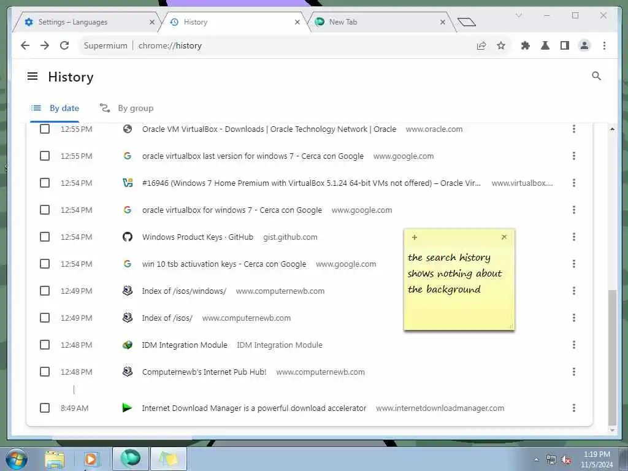628x471 pixels.
Task: Delete the sticky note with its X
Action: [504, 237]
